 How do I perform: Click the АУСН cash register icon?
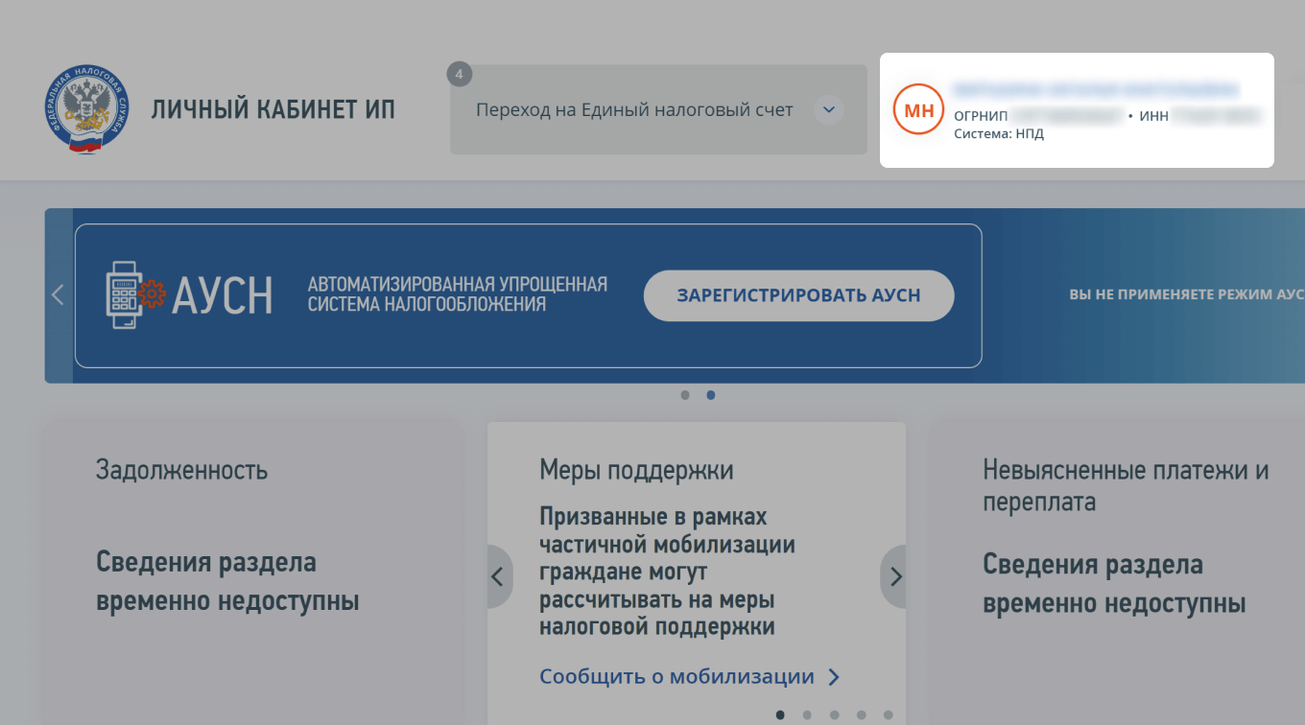(126, 293)
